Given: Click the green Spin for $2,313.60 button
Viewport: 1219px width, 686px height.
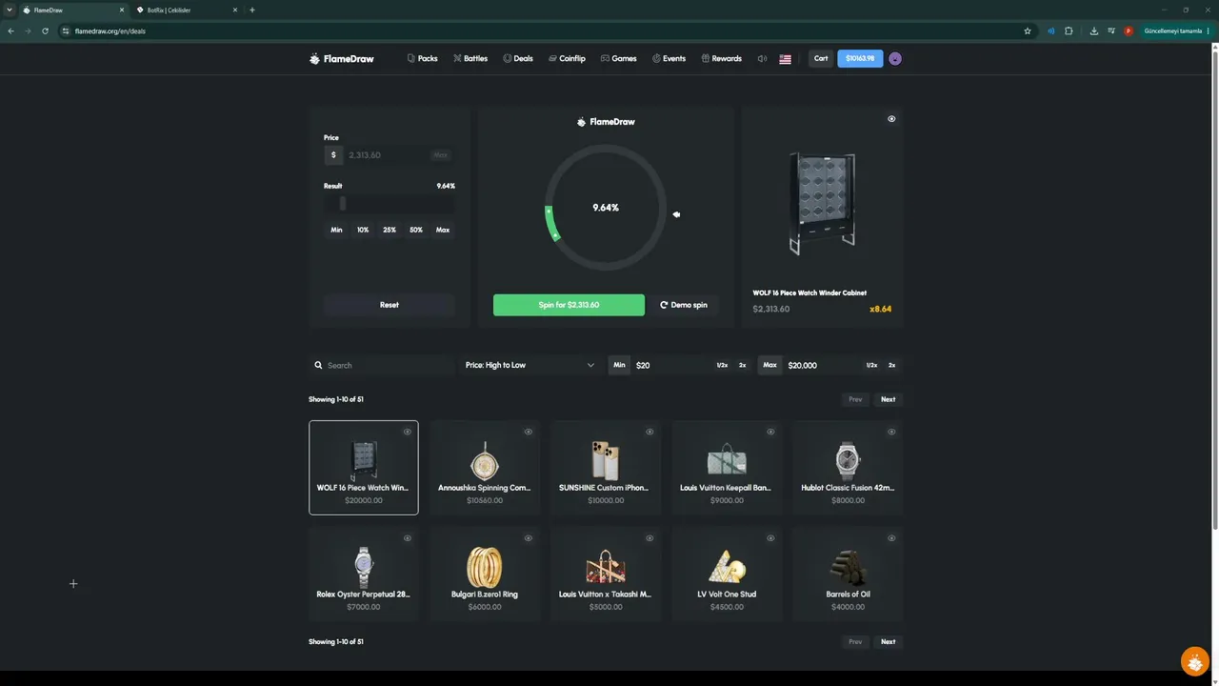Looking at the screenshot, I should point(569,305).
